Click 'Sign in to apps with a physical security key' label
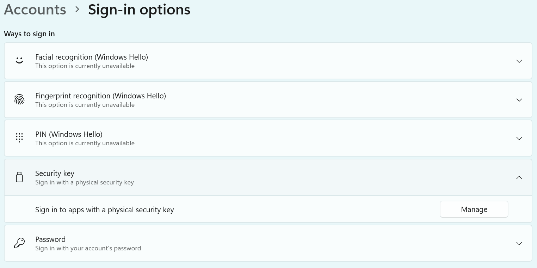Screen dimensions: 537x268 click(105, 209)
